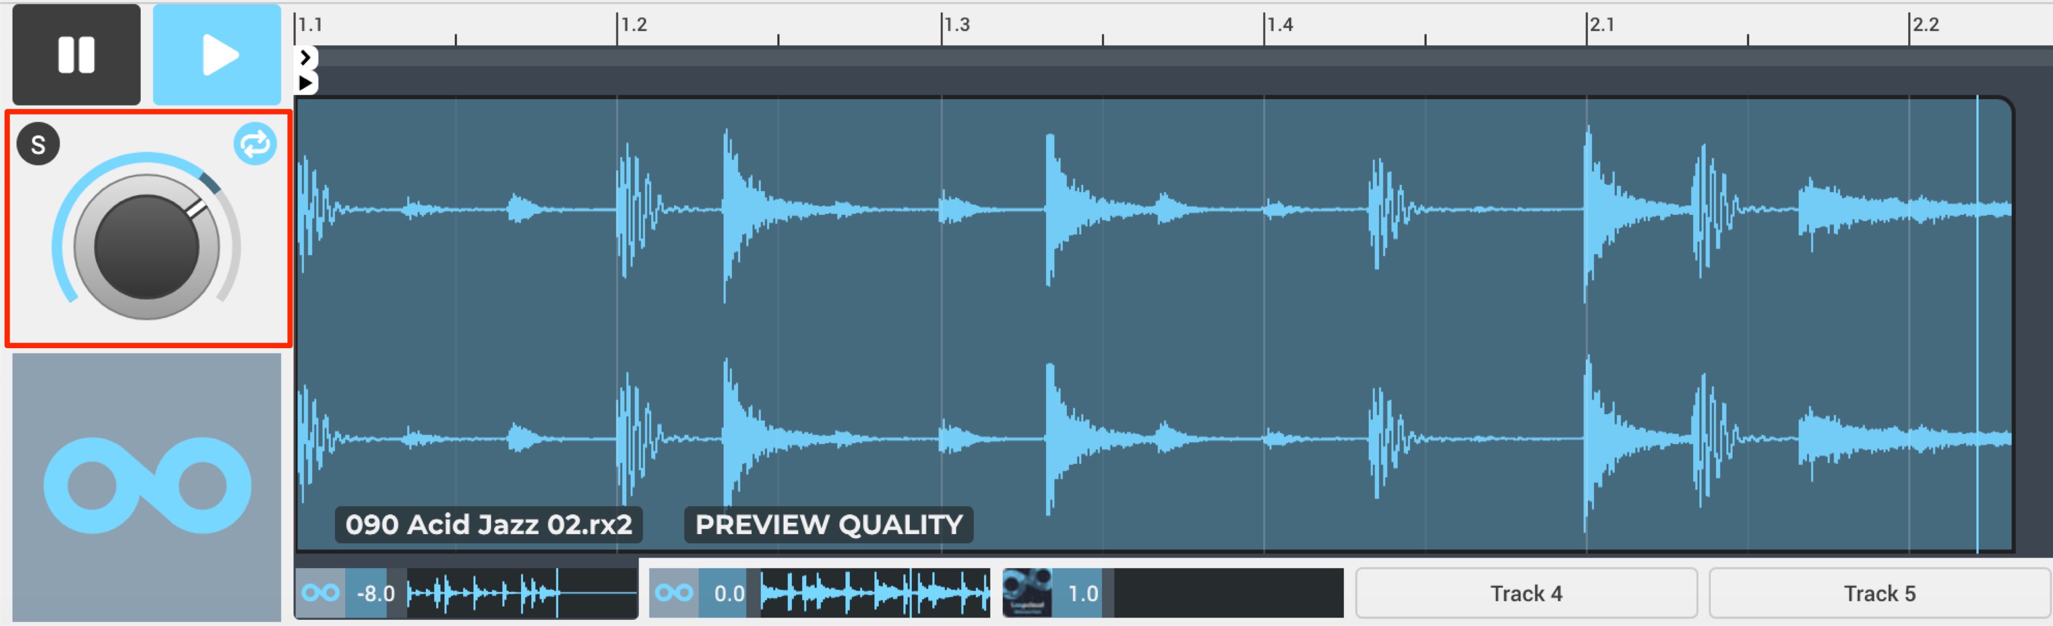Select the Track 4 button
This screenshot has height=626, width=2053.
[1526, 593]
